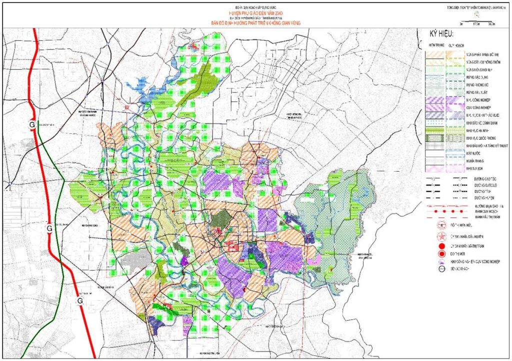Click the 'ĐƯỜNG CAO TỐC' legend label
Image resolution: width=512 pixels, height=361 pixels.
(485, 179)
